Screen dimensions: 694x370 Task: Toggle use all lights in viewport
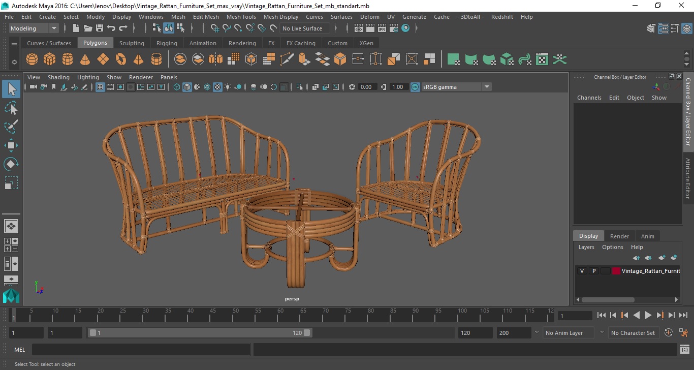click(x=228, y=87)
